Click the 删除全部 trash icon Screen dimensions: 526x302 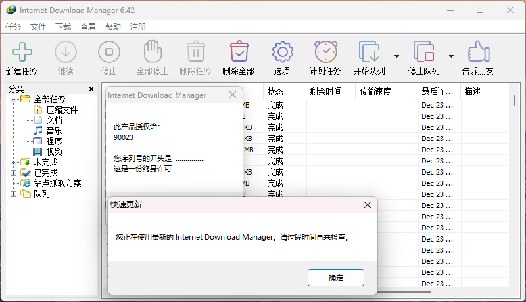[x=238, y=52]
